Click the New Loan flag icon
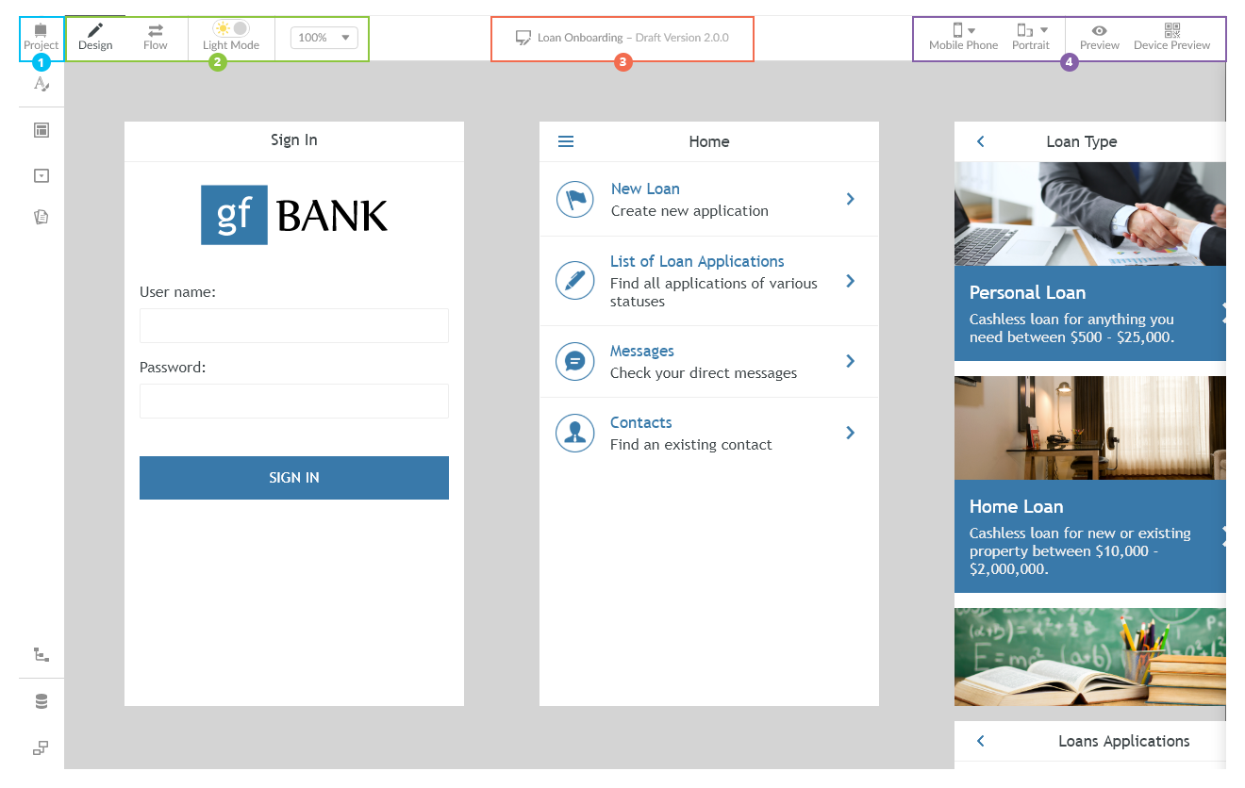 tap(575, 199)
